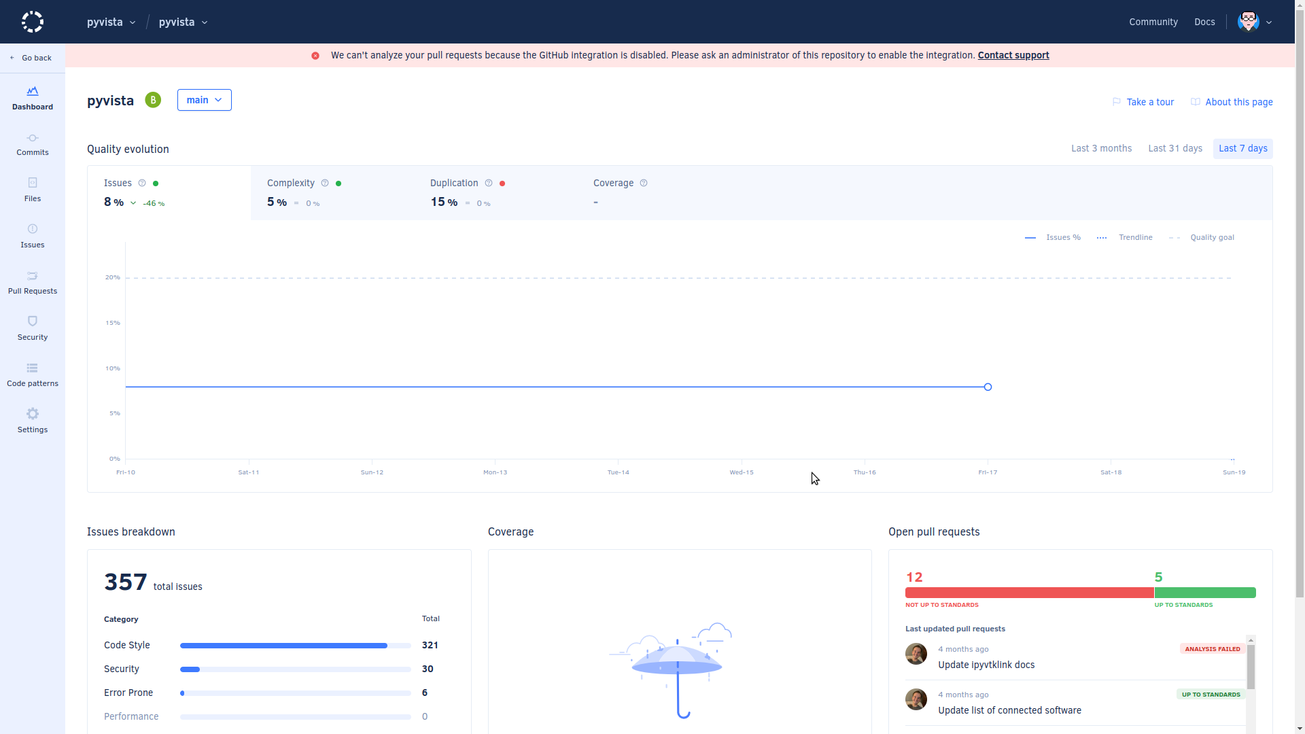Click the Codacy logo icon

click(32, 22)
